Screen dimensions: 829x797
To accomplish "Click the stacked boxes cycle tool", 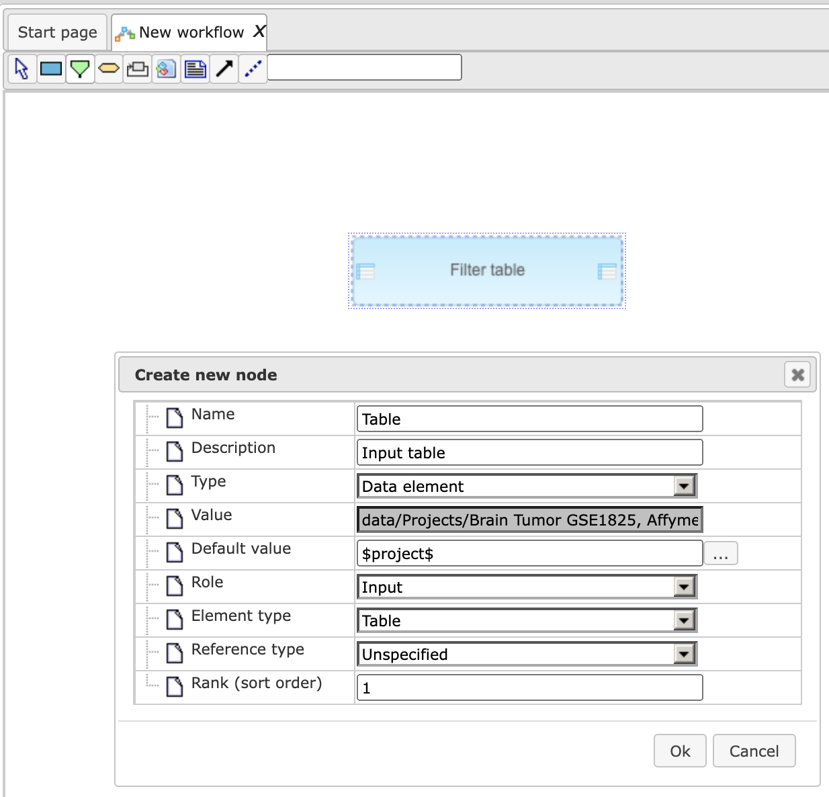I will pyautogui.click(x=138, y=69).
